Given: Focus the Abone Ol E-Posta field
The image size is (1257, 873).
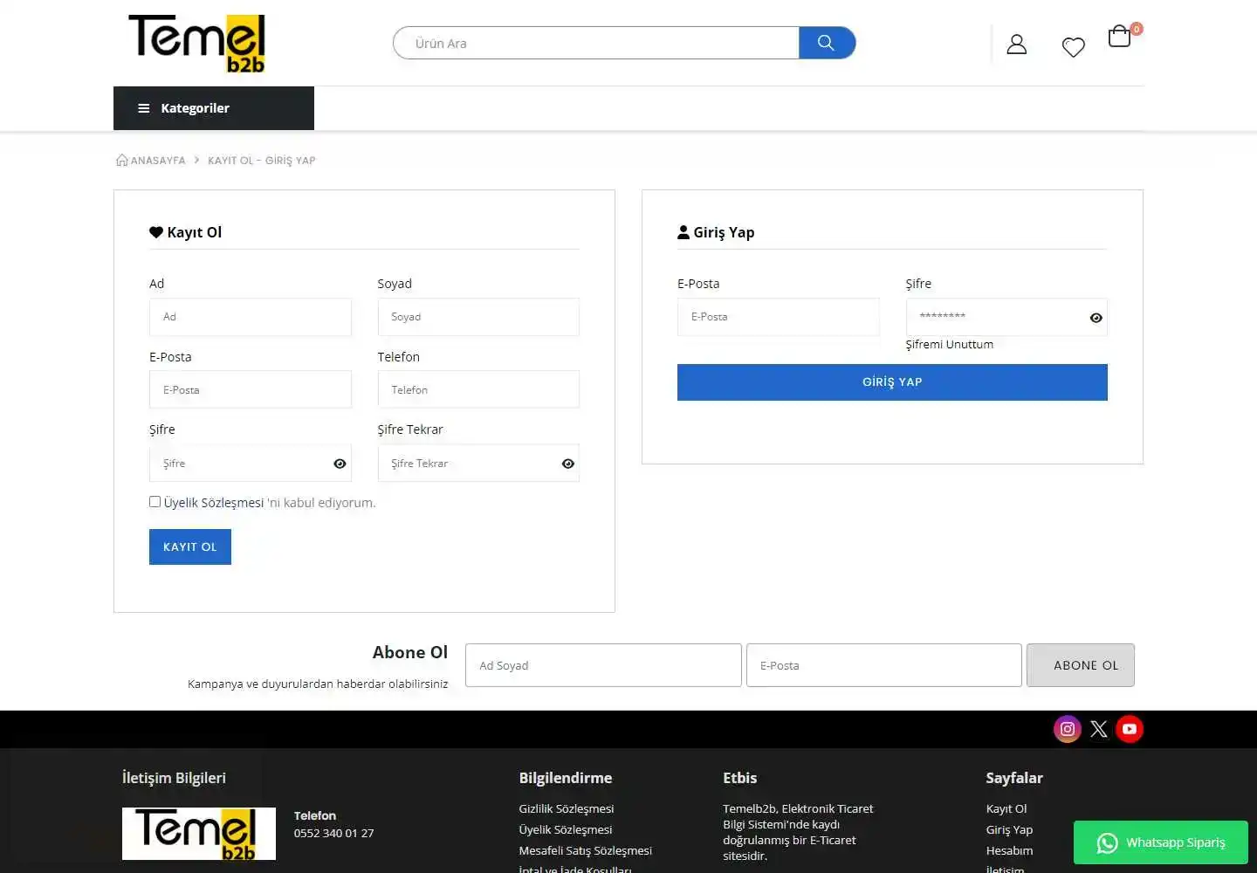Looking at the screenshot, I should (x=884, y=665).
